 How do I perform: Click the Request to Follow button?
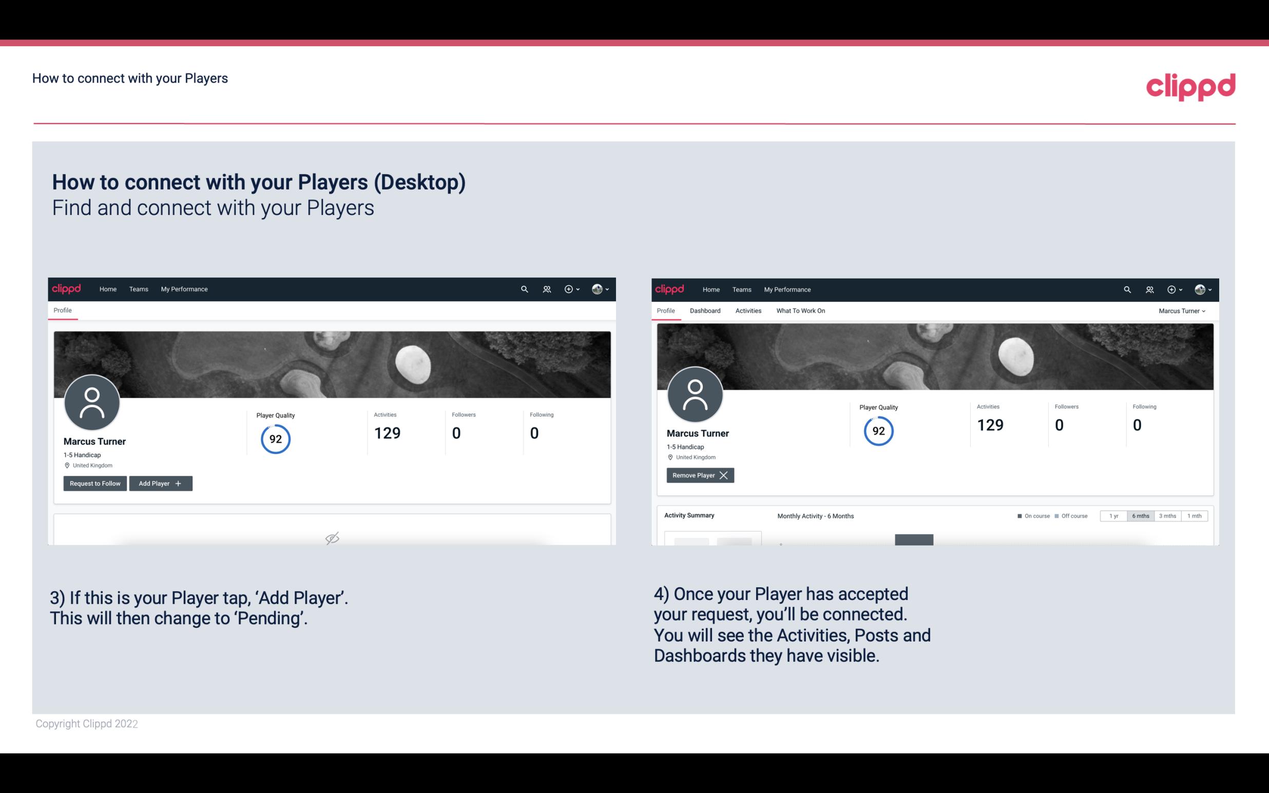click(x=94, y=482)
